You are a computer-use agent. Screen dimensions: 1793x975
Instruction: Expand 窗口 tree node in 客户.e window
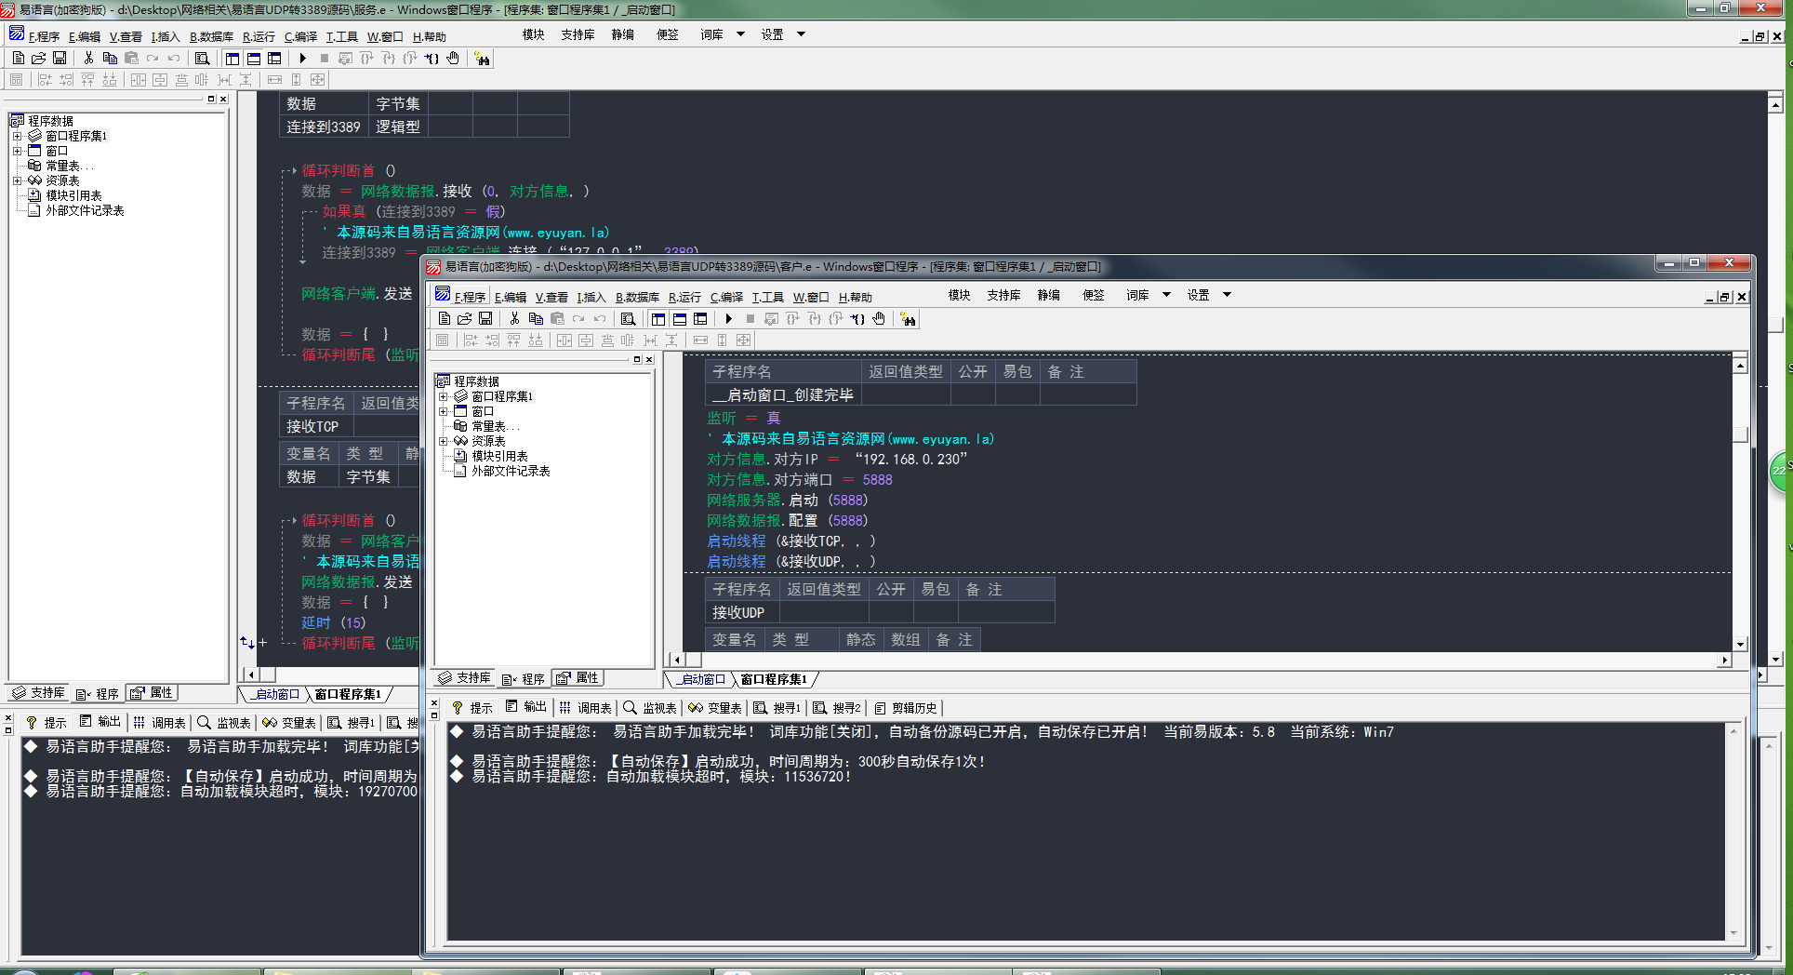pos(444,411)
